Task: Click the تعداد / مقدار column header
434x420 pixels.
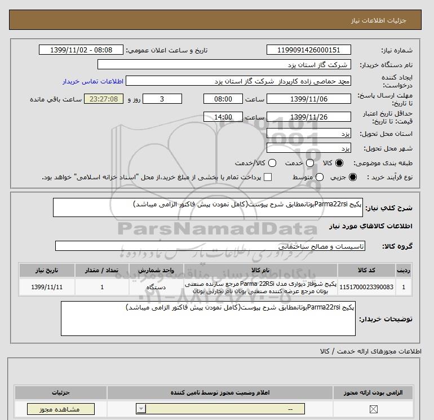Action: pos(102,270)
